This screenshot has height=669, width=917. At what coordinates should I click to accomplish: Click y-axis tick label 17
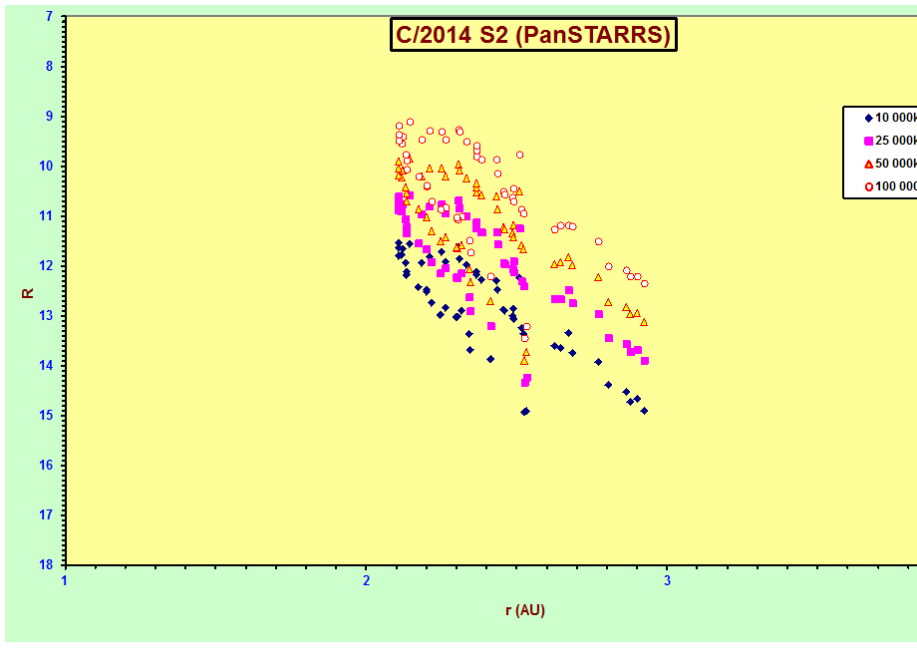click(46, 515)
